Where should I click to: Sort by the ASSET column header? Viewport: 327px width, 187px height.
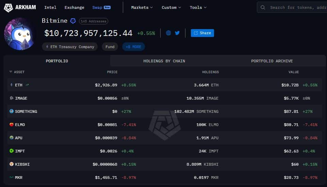[x=19, y=72]
